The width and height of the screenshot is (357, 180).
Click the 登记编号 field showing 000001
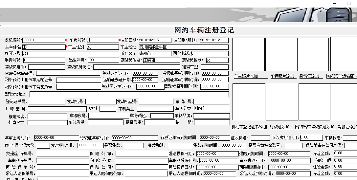coord(43,40)
